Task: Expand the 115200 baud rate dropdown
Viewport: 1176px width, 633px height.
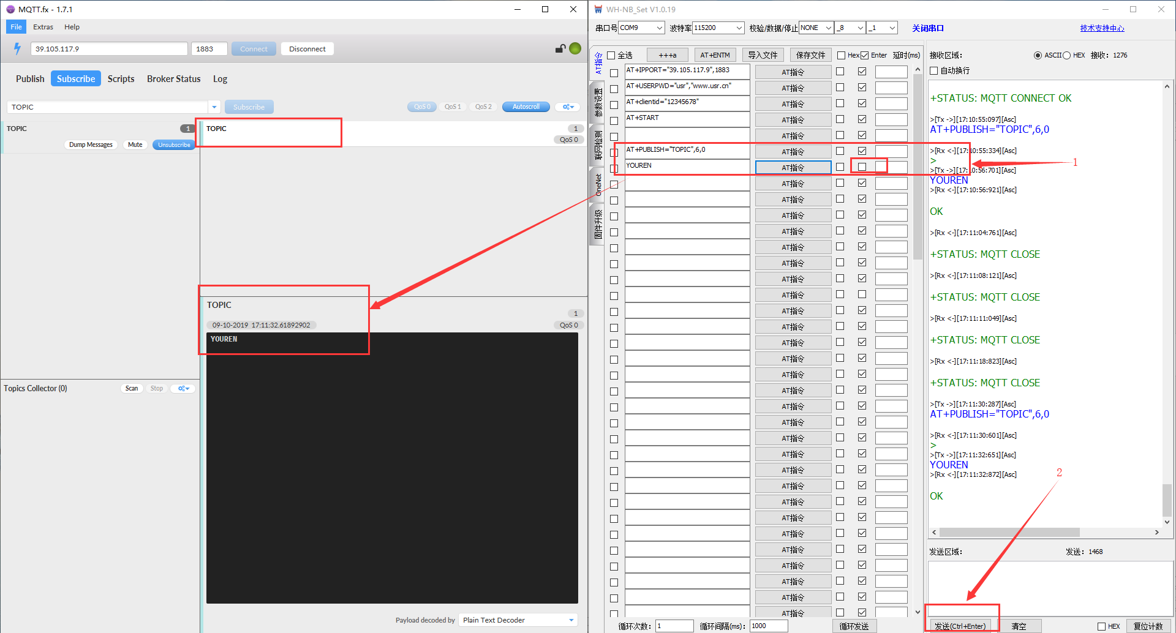Action: [x=739, y=28]
